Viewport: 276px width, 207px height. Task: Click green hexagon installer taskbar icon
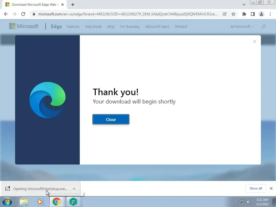(x=73, y=202)
